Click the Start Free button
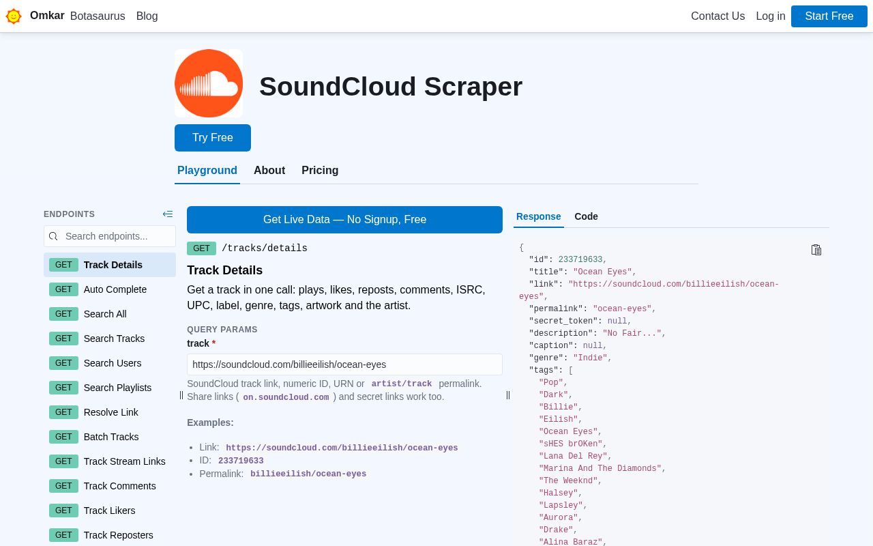This screenshot has height=546, width=873. (829, 16)
